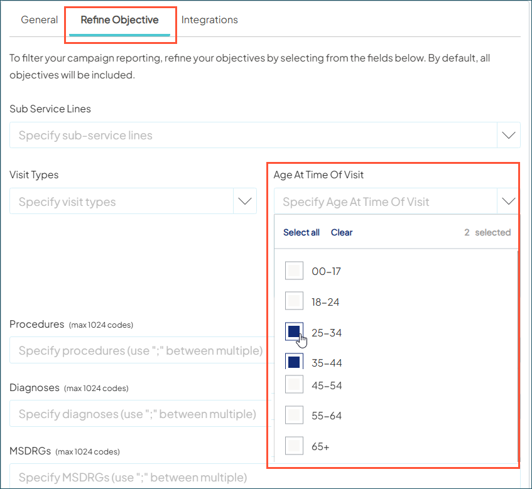Viewport: 532px width, 489px height.
Task: Check the 18-24 age range
Action: click(x=294, y=301)
